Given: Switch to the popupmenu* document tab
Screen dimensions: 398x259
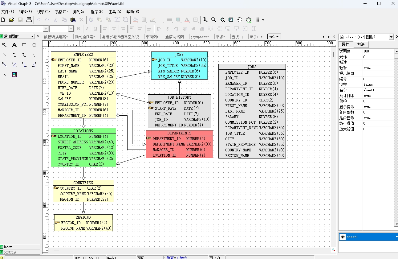Looking at the screenshot, I should (200, 37).
